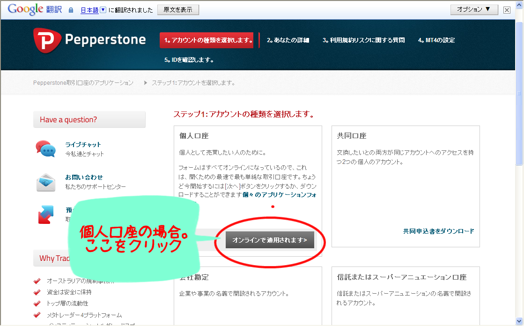Click the page scrollbar up arrow
This screenshot has height=326, width=524.
coord(519,5)
